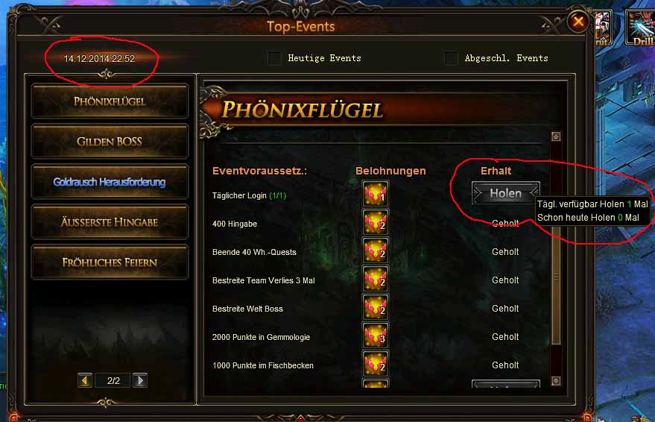Click the 400 Hingabe reward icon

pyautogui.click(x=376, y=223)
